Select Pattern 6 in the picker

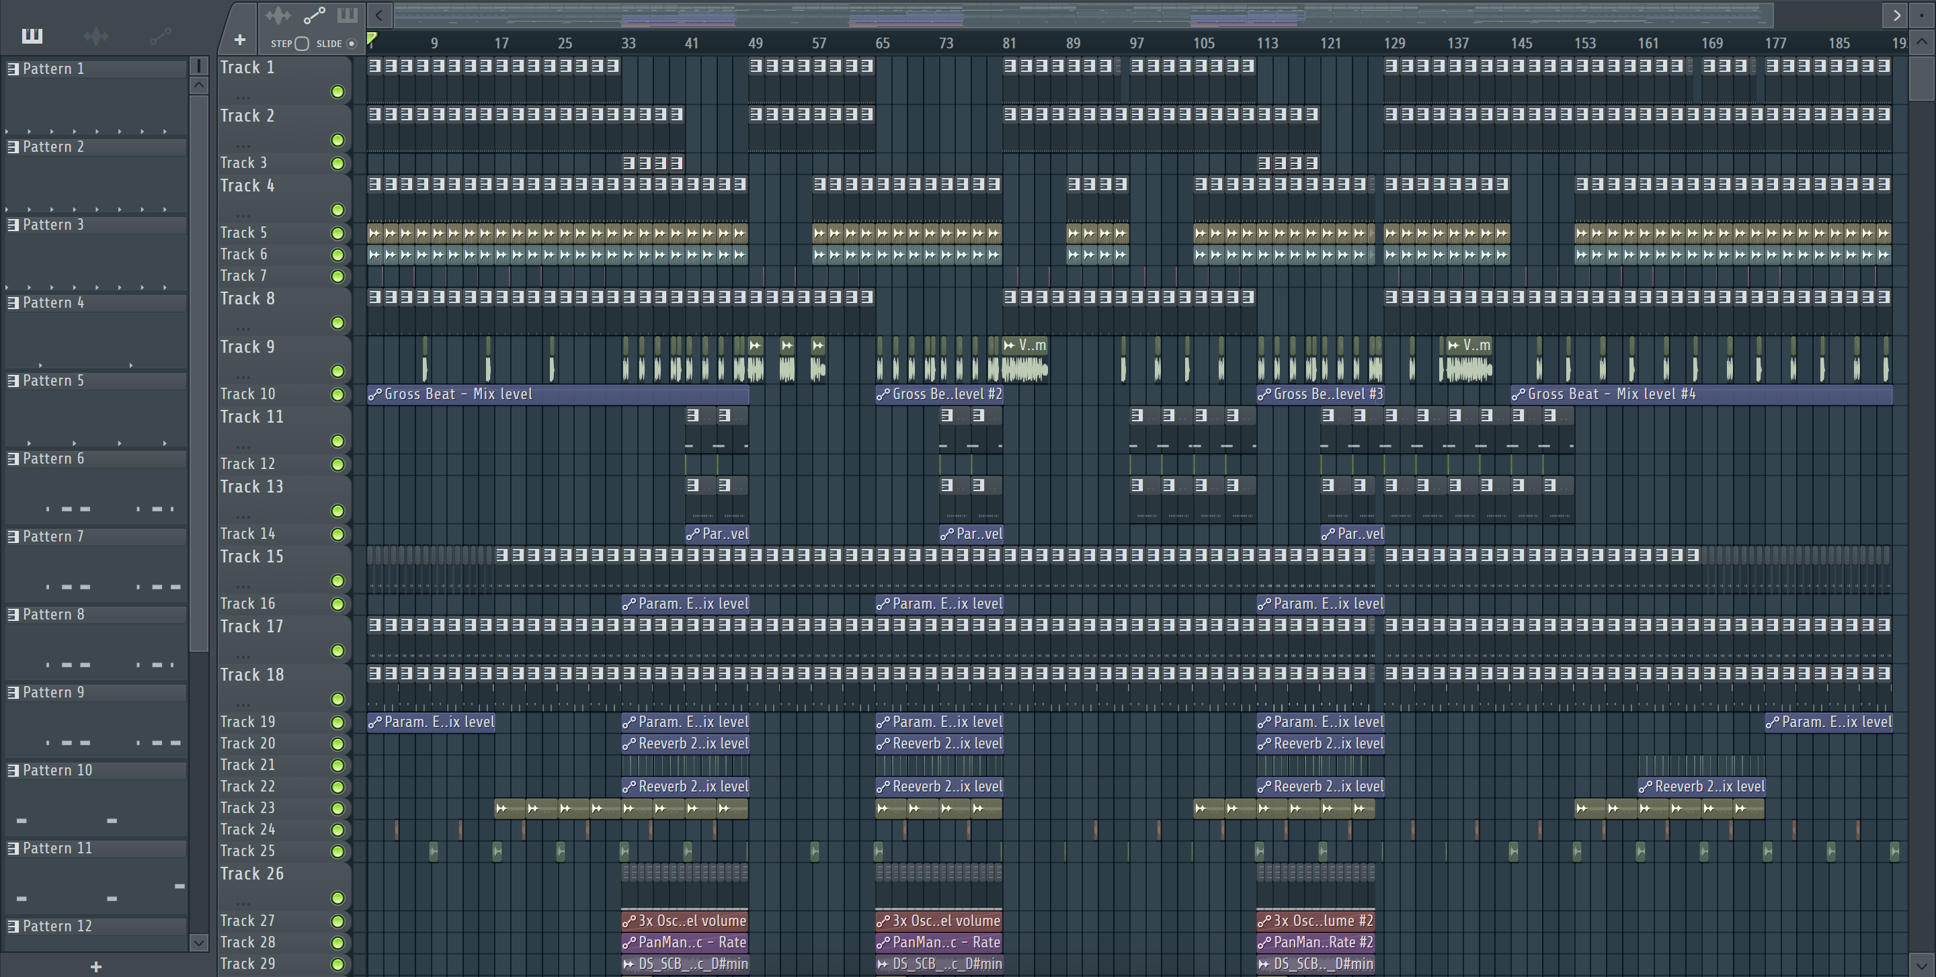click(96, 459)
